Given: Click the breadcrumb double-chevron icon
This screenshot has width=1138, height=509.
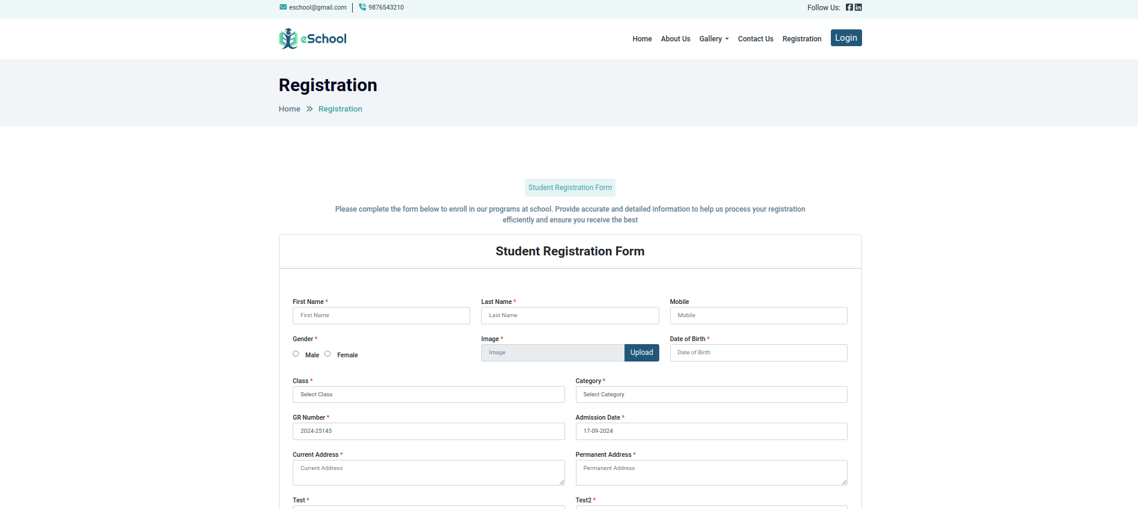Looking at the screenshot, I should click(x=310, y=109).
